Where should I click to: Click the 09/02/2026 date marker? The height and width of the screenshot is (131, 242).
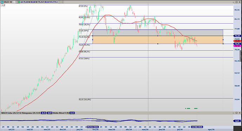[93, 127]
